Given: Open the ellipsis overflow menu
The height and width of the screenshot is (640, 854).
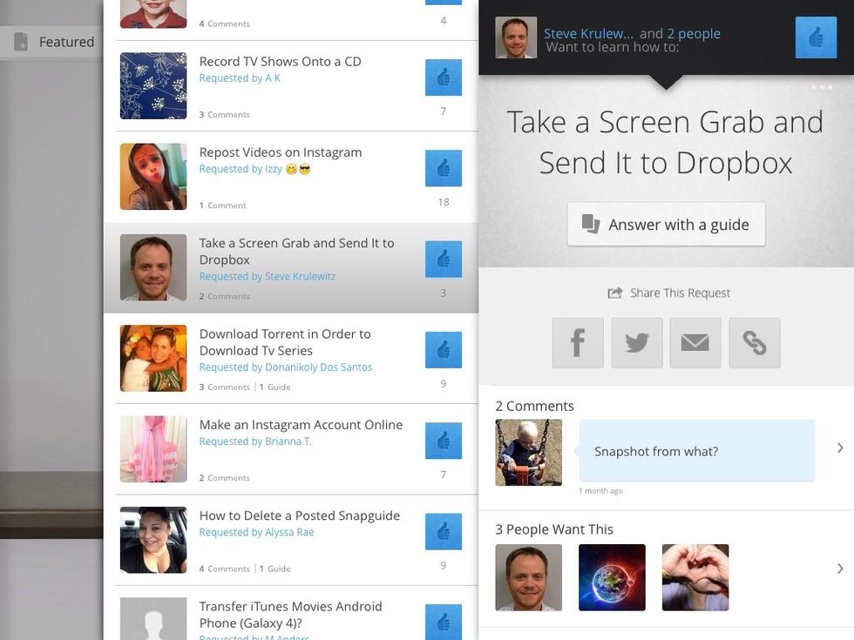Looking at the screenshot, I should [x=823, y=86].
